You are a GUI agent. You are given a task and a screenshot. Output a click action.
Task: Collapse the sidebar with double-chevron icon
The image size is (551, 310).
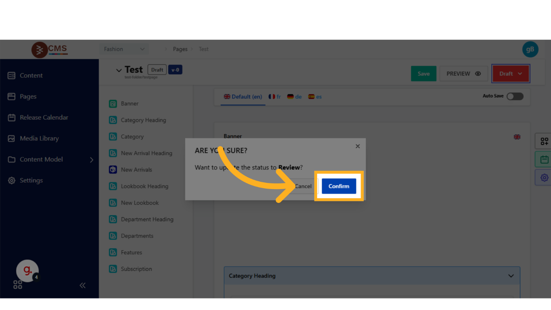(x=82, y=285)
